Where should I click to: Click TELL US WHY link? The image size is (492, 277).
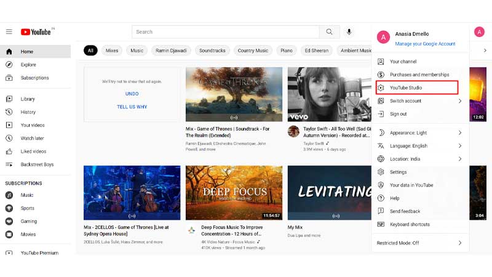(x=132, y=106)
